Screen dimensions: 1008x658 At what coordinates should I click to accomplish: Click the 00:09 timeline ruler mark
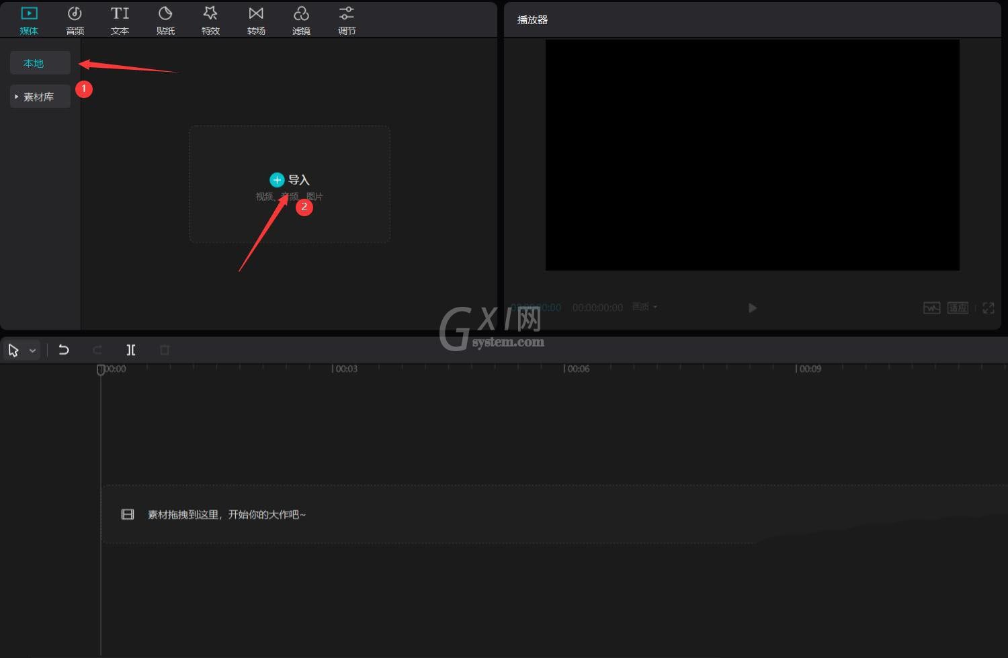tap(809, 369)
